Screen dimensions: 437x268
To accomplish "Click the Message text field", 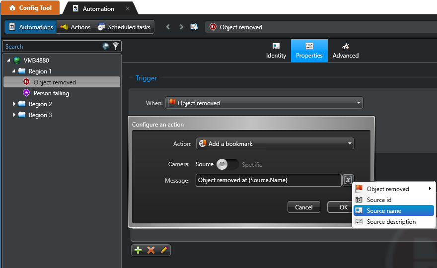I will point(268,180).
